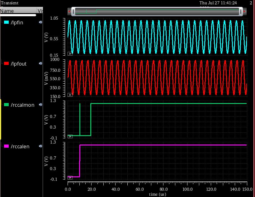The height and width of the screenshot is (197, 255).
Task: Toggle visibility eye for /lpfin signal
Action: click(x=40, y=22)
